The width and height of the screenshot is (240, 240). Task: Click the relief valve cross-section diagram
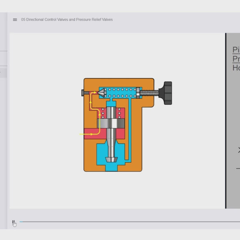(x=127, y=125)
